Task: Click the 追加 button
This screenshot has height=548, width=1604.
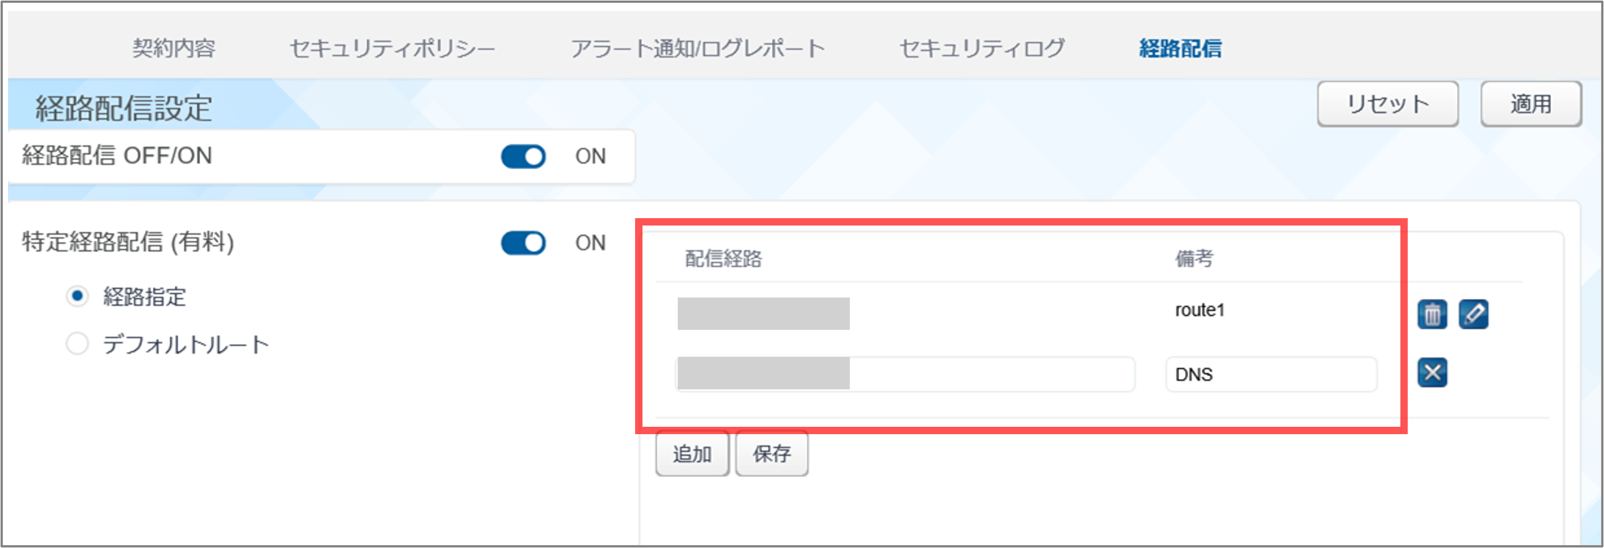Action: (692, 454)
